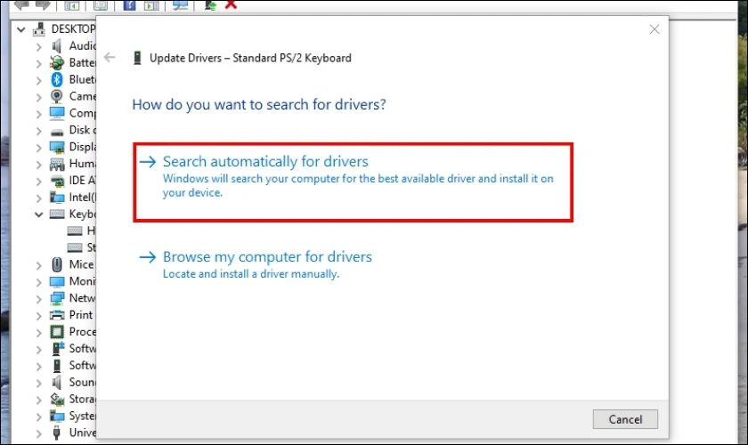Click the Scan for hardware changes monitor icon
The height and width of the screenshot is (445, 748).
click(x=180, y=5)
